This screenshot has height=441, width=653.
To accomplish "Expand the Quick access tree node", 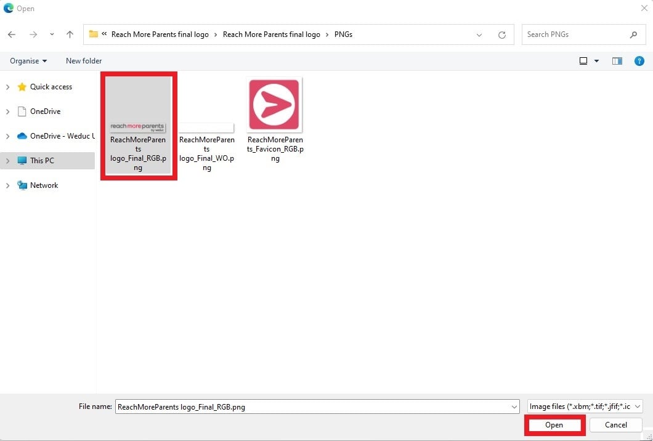I will [x=7, y=87].
